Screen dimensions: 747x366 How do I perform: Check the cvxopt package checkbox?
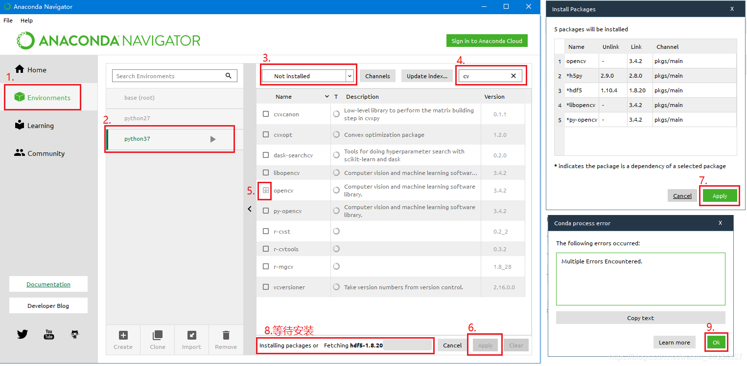pos(266,134)
